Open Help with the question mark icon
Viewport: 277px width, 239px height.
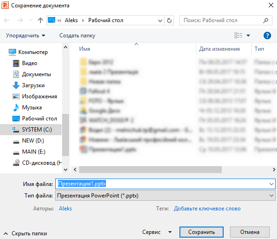click(x=267, y=36)
